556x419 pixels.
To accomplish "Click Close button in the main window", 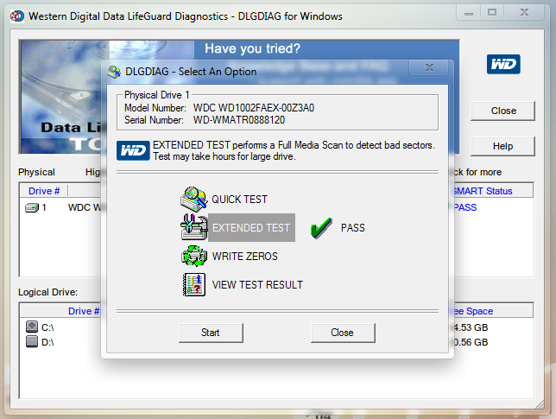I will (502, 111).
